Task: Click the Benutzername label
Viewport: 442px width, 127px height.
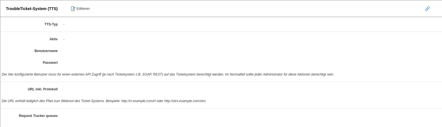Action: click(x=46, y=51)
